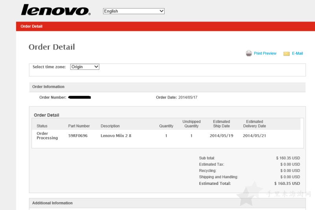Click the Lenovo Miix 2 8 description
315x210 pixels.
coord(116,136)
